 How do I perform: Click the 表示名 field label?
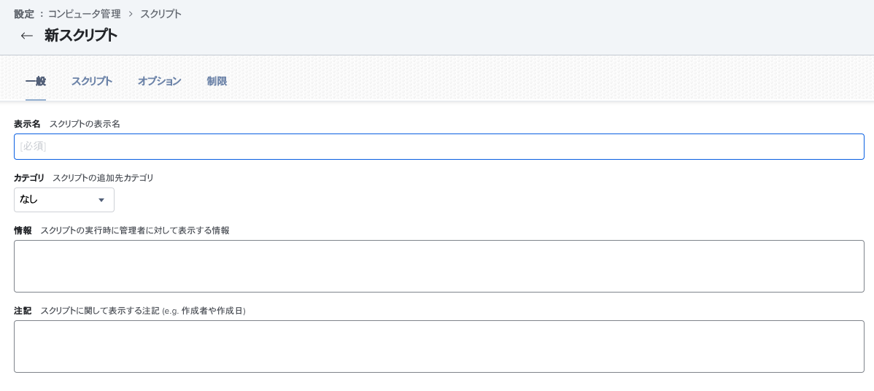pyautogui.click(x=27, y=124)
